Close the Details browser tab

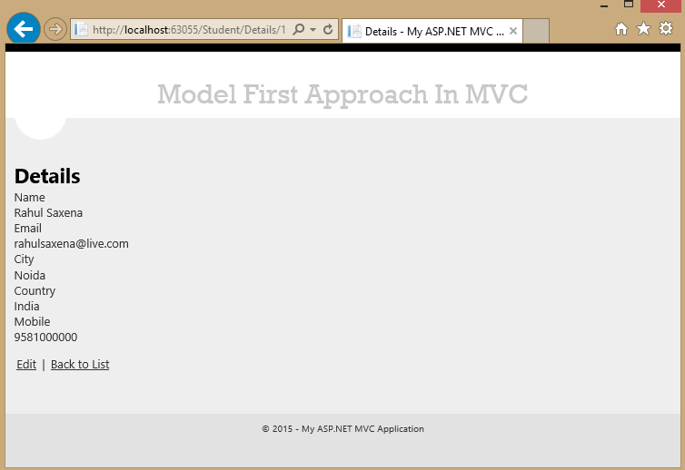click(513, 31)
